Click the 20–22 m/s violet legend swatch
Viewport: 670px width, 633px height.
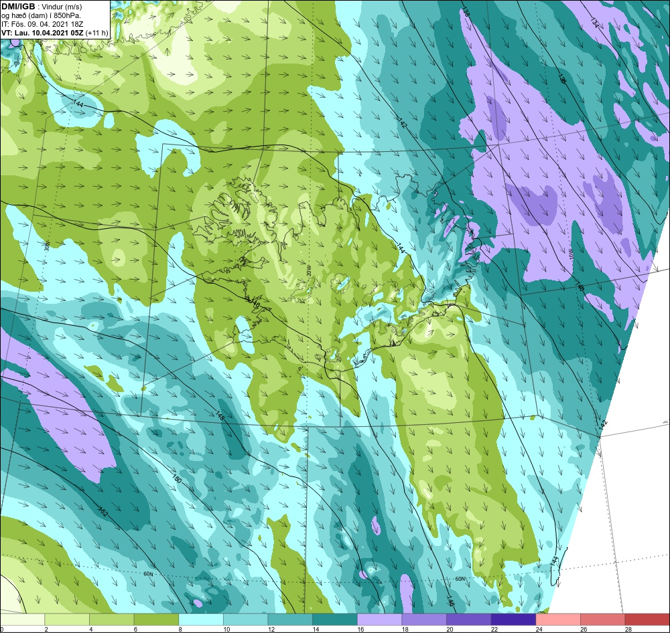tap(469, 620)
